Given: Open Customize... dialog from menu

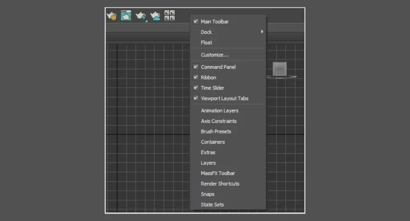Looking at the screenshot, I should pyautogui.click(x=228, y=55).
